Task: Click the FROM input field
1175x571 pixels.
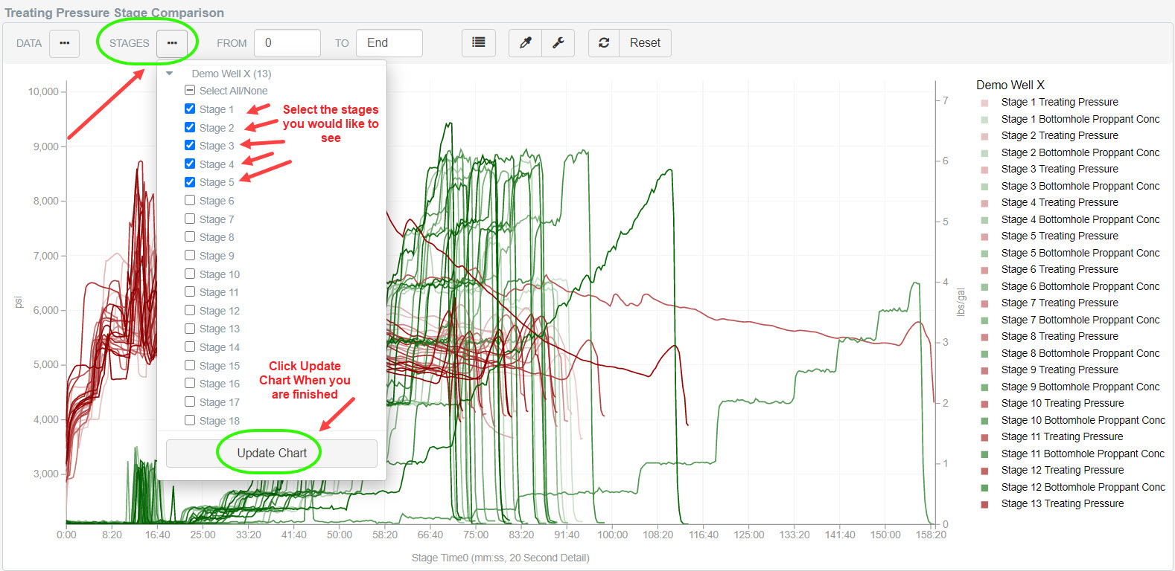Action: (287, 43)
